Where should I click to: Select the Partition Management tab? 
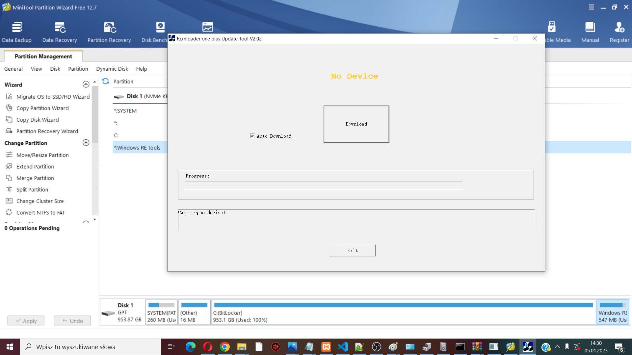click(43, 56)
